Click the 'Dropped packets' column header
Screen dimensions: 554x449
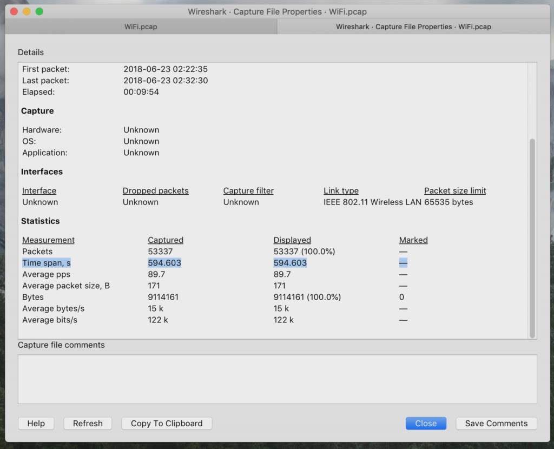click(155, 191)
